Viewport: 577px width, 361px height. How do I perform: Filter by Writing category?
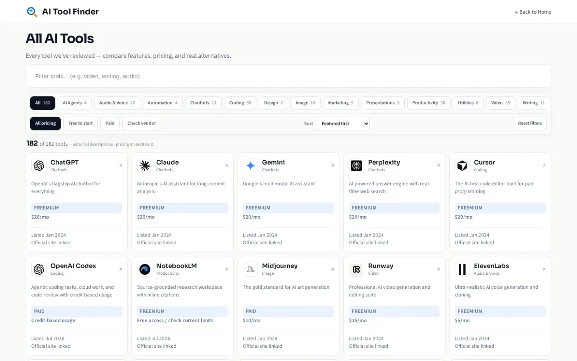[533, 103]
